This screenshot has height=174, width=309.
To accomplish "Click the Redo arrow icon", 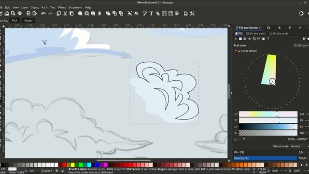I will (x=50, y=14).
